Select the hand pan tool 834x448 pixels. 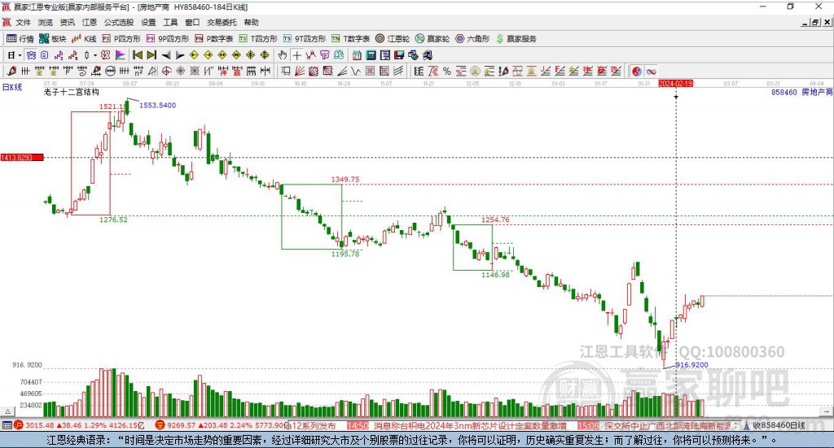(x=283, y=55)
